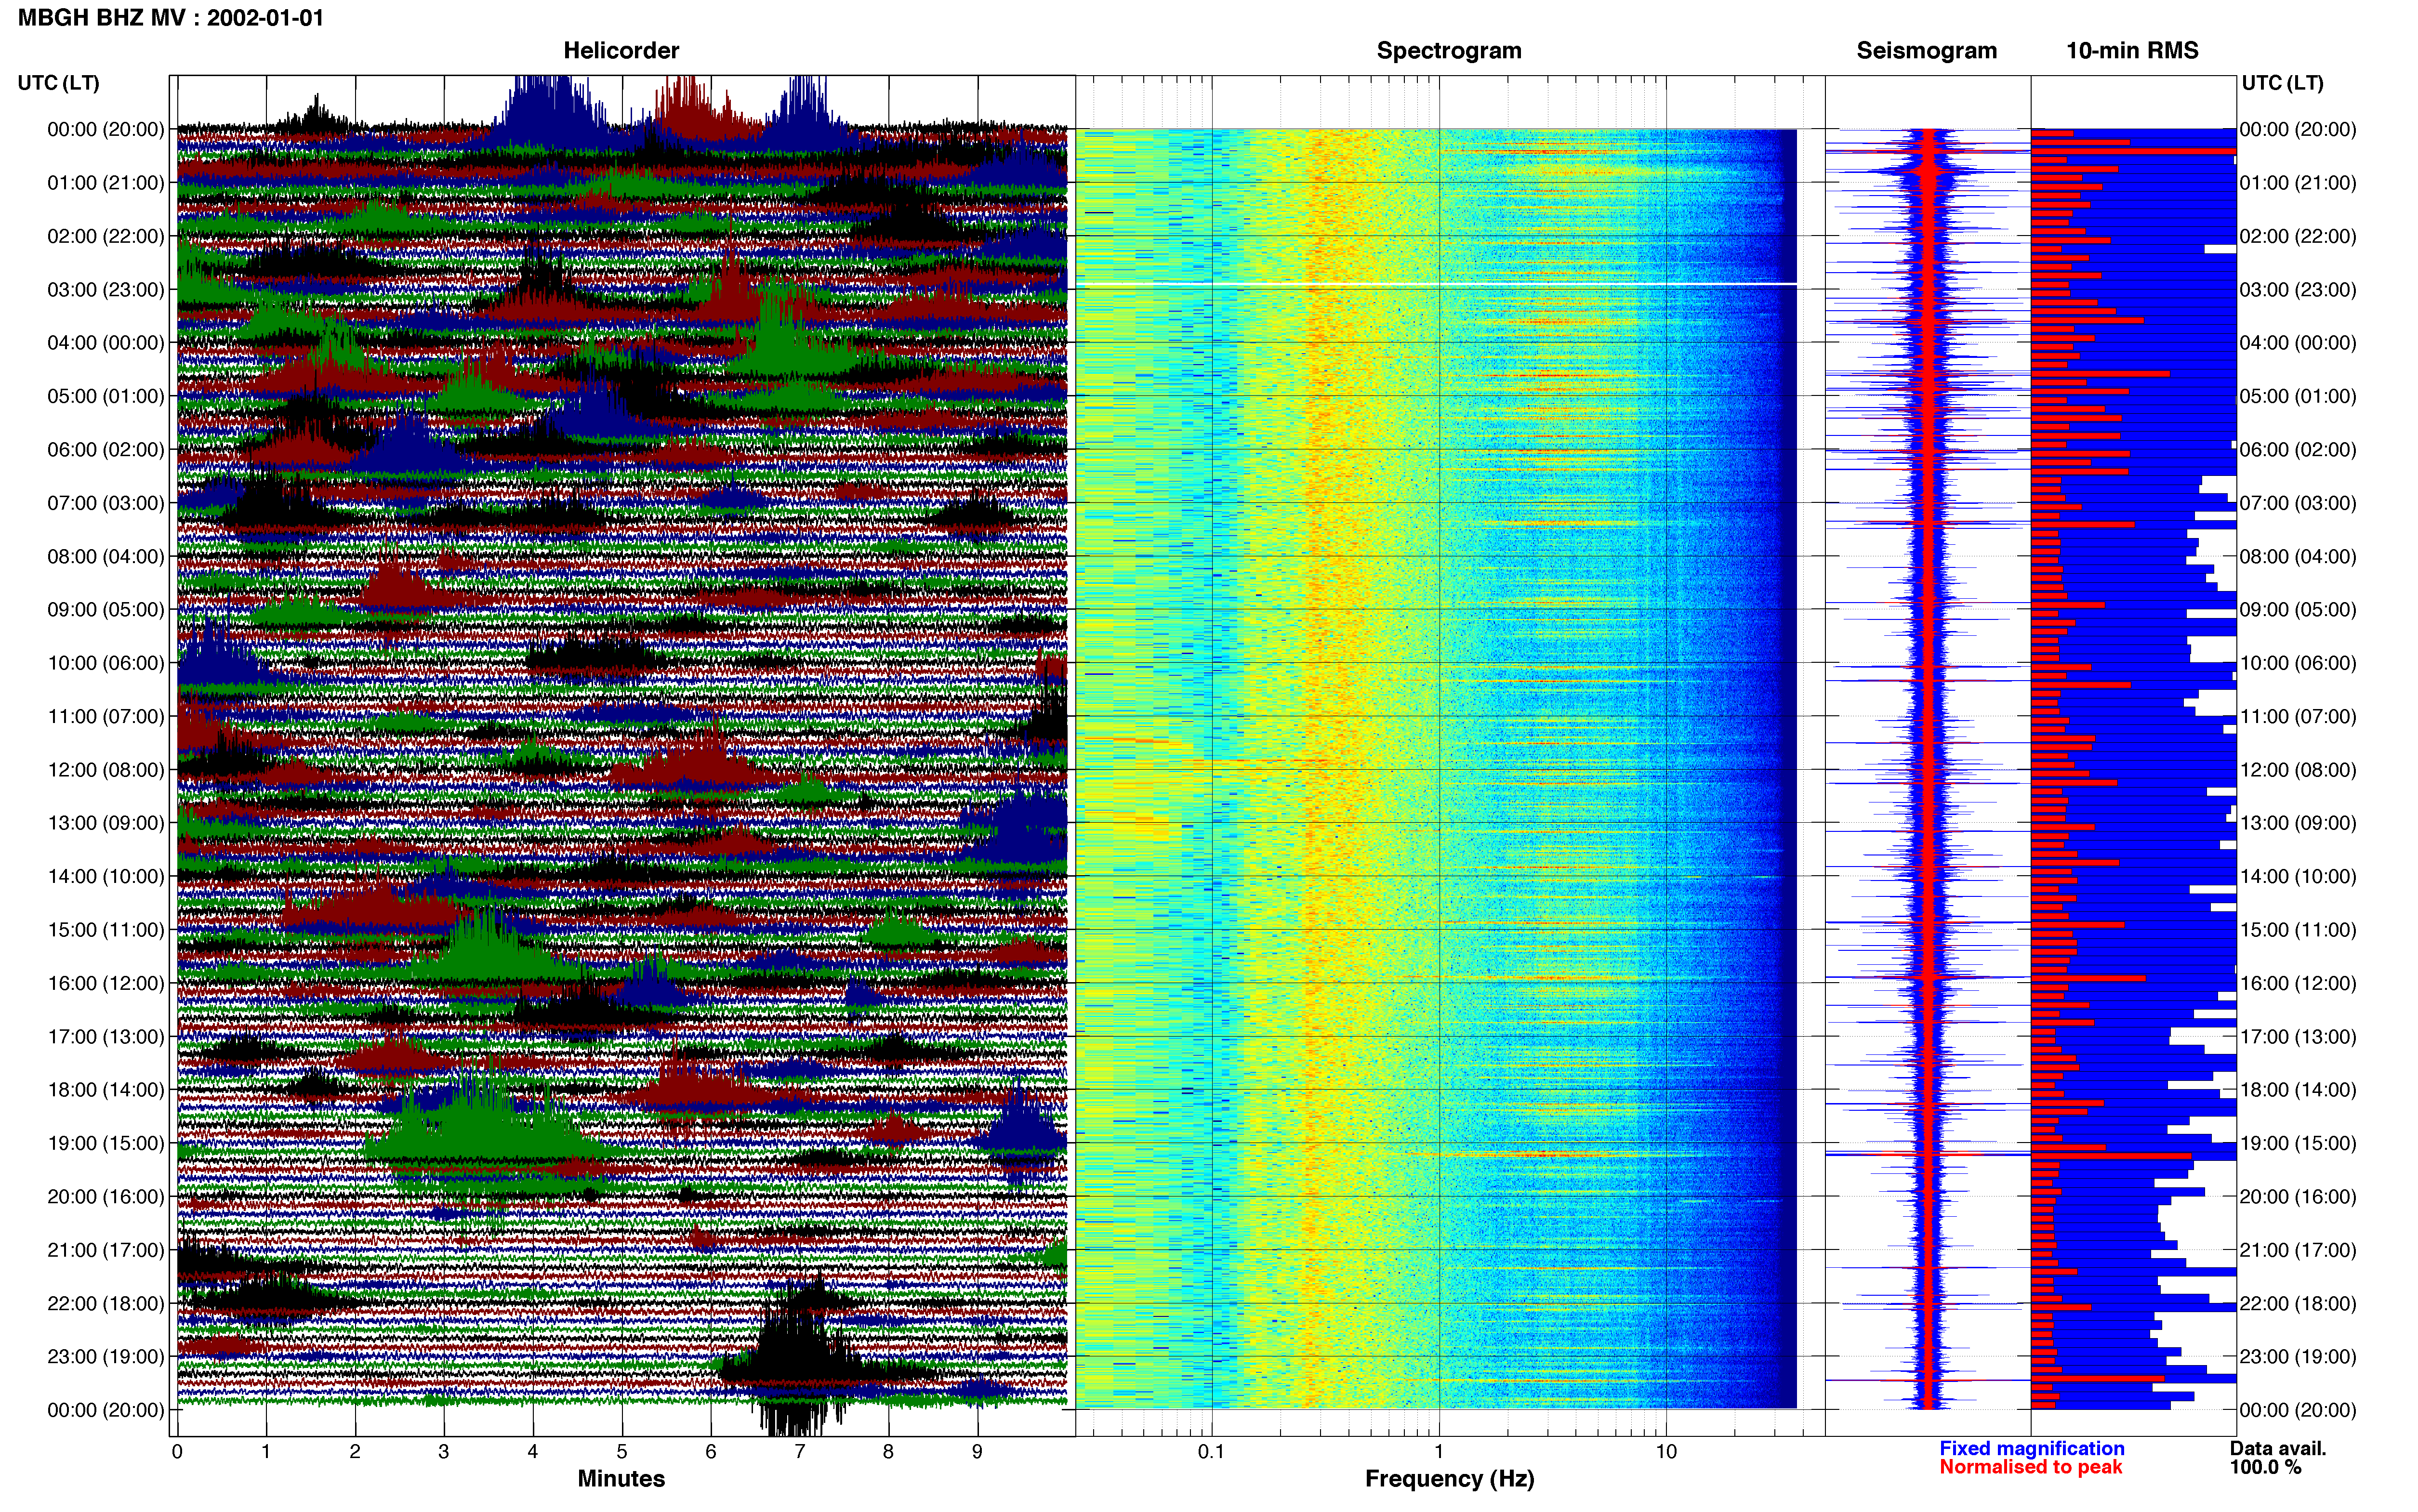
Task: Click the right 'UTC (LT)' axis label
Action: coord(2283,83)
